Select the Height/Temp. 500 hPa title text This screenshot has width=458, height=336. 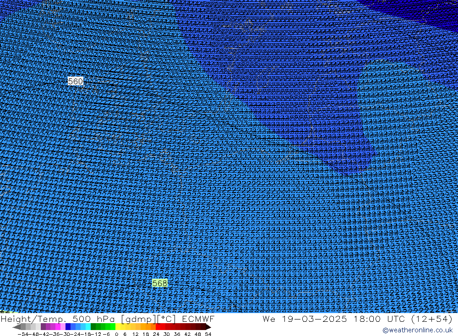point(58,319)
